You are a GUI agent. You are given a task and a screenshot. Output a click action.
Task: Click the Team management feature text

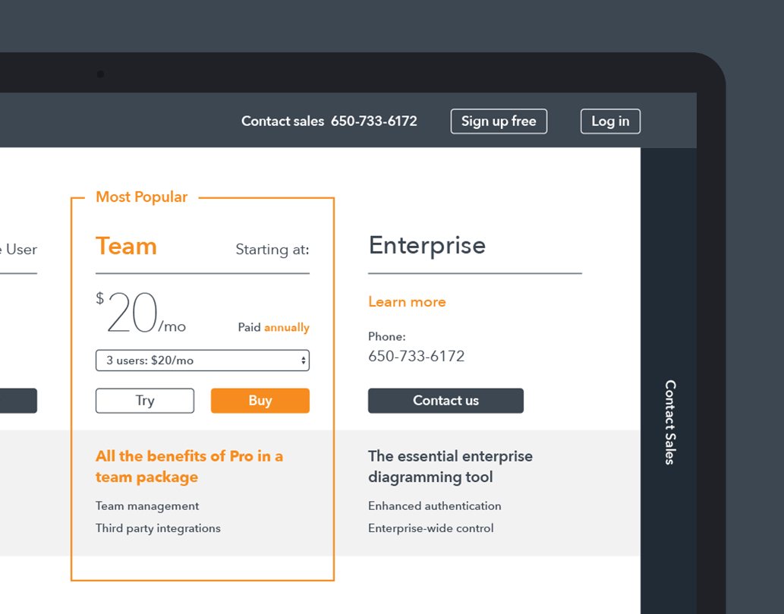pyautogui.click(x=147, y=506)
